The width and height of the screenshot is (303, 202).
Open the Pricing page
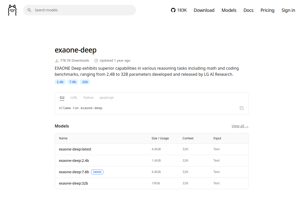[267, 10]
